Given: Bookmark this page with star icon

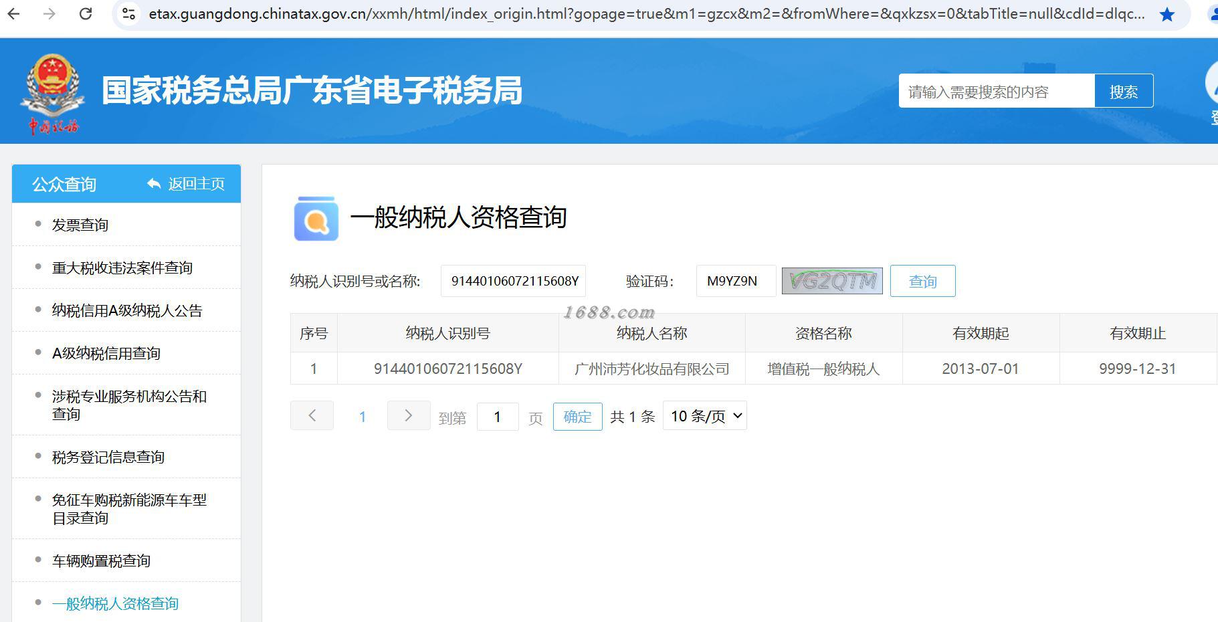Looking at the screenshot, I should pyautogui.click(x=1167, y=14).
